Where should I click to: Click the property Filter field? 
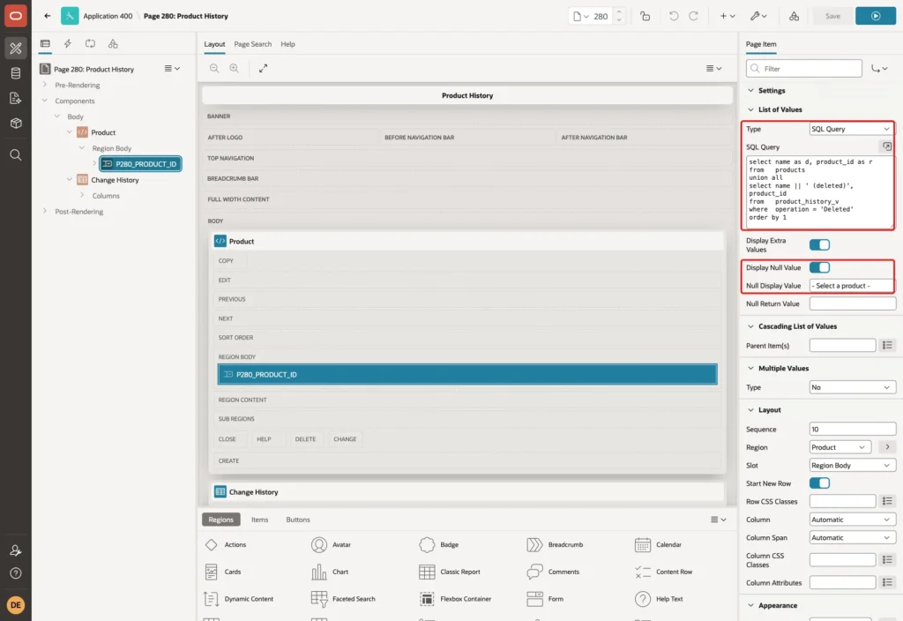[x=804, y=69]
